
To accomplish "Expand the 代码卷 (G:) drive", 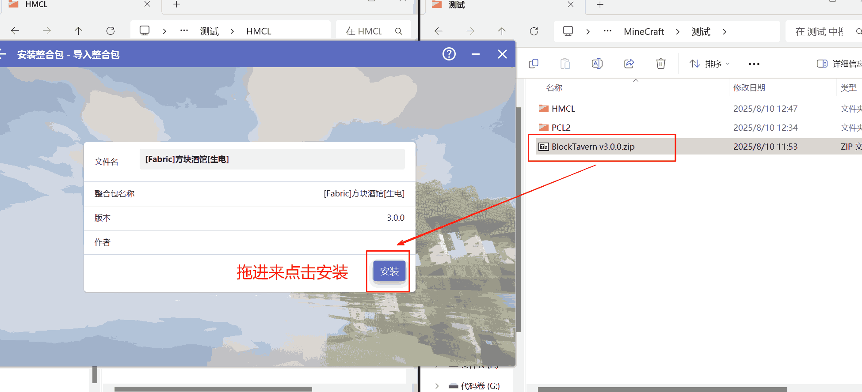I will [437, 386].
